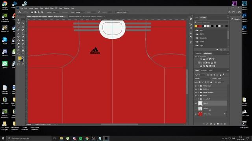Viewport: 252px width, 141px height.
Task: Choose New Selection mode in options bar
Action: (32, 12)
